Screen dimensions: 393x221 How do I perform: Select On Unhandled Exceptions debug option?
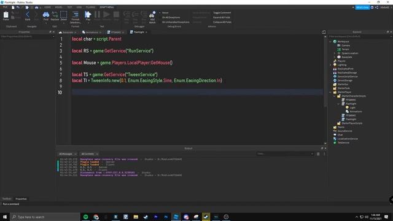tap(176, 22)
